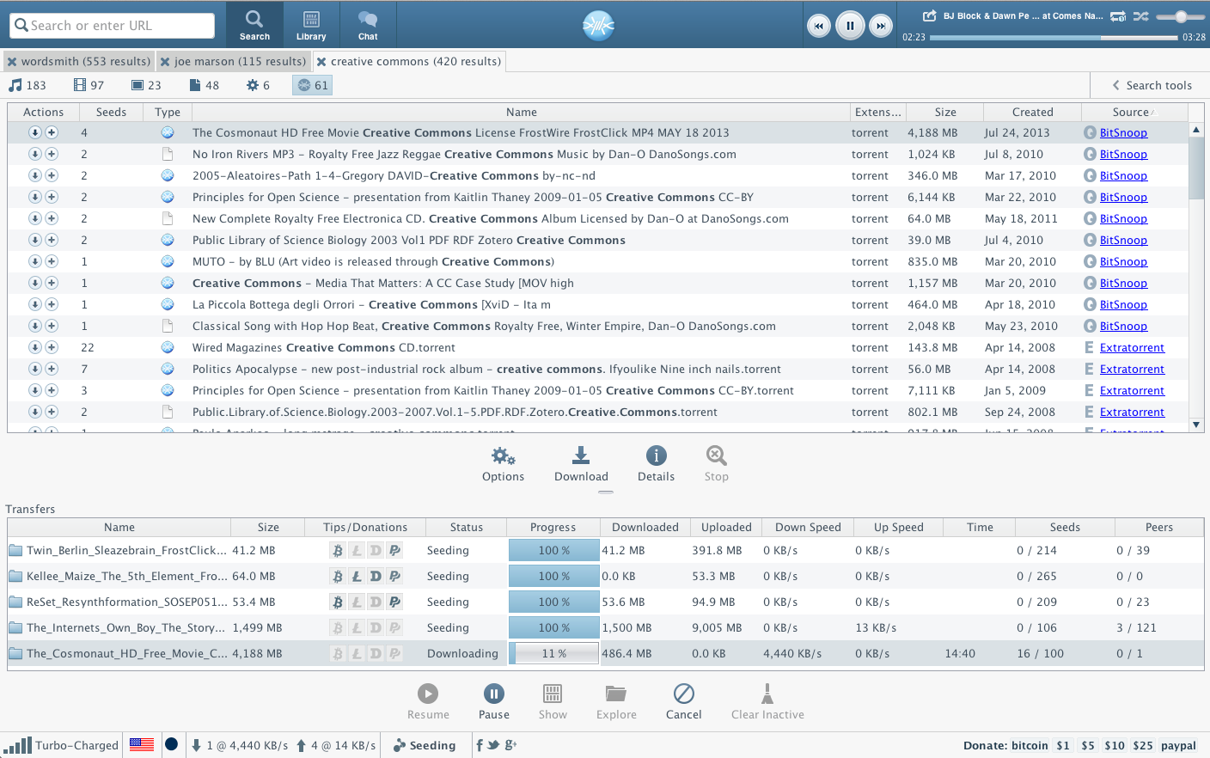Open the Search tab in toolbar
Screen dimensions: 1210x758
pos(254,25)
